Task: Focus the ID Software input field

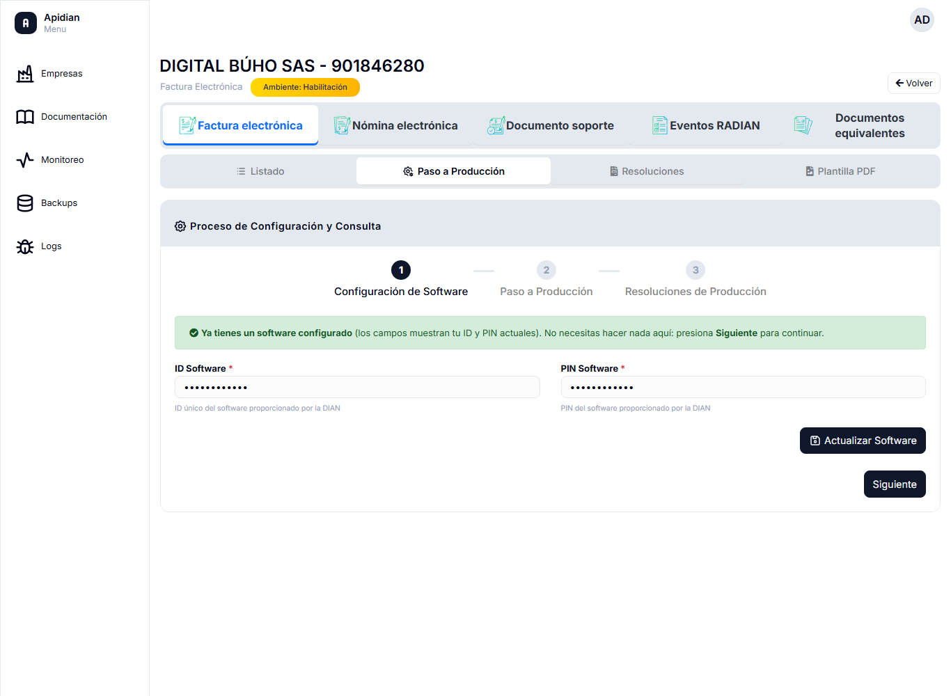Action: [x=357, y=387]
